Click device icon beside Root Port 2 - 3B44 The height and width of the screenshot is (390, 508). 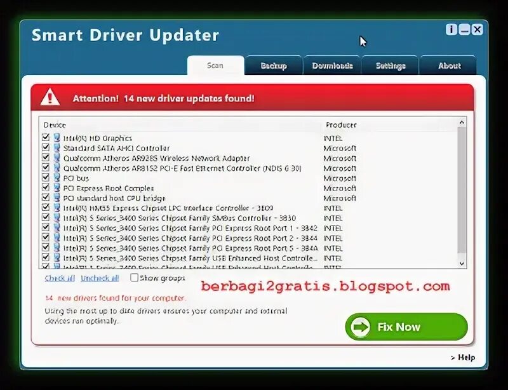pos(57,238)
